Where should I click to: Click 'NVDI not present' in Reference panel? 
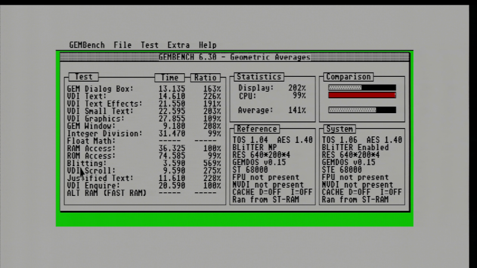pyautogui.click(x=268, y=185)
